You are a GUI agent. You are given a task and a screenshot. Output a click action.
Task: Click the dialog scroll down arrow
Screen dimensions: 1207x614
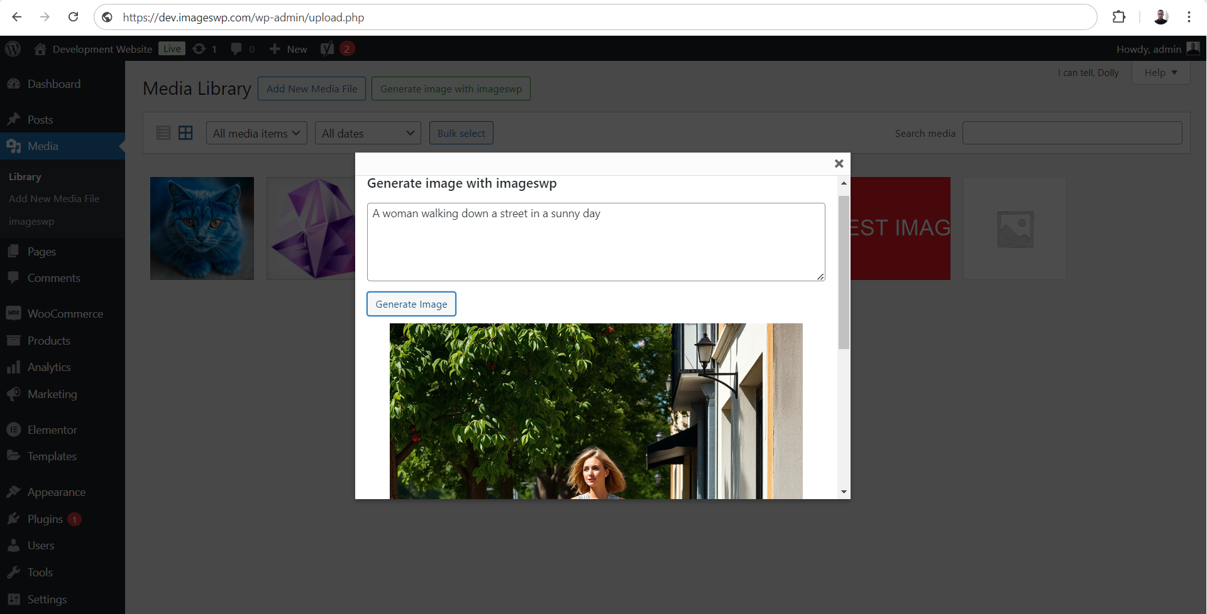(x=844, y=492)
